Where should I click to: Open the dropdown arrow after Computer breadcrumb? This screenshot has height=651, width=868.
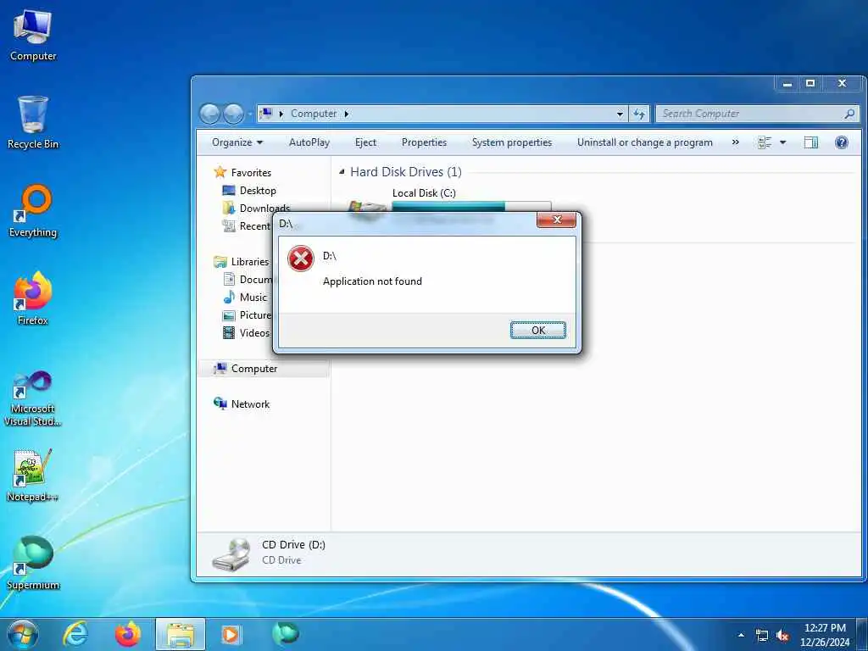347,114
